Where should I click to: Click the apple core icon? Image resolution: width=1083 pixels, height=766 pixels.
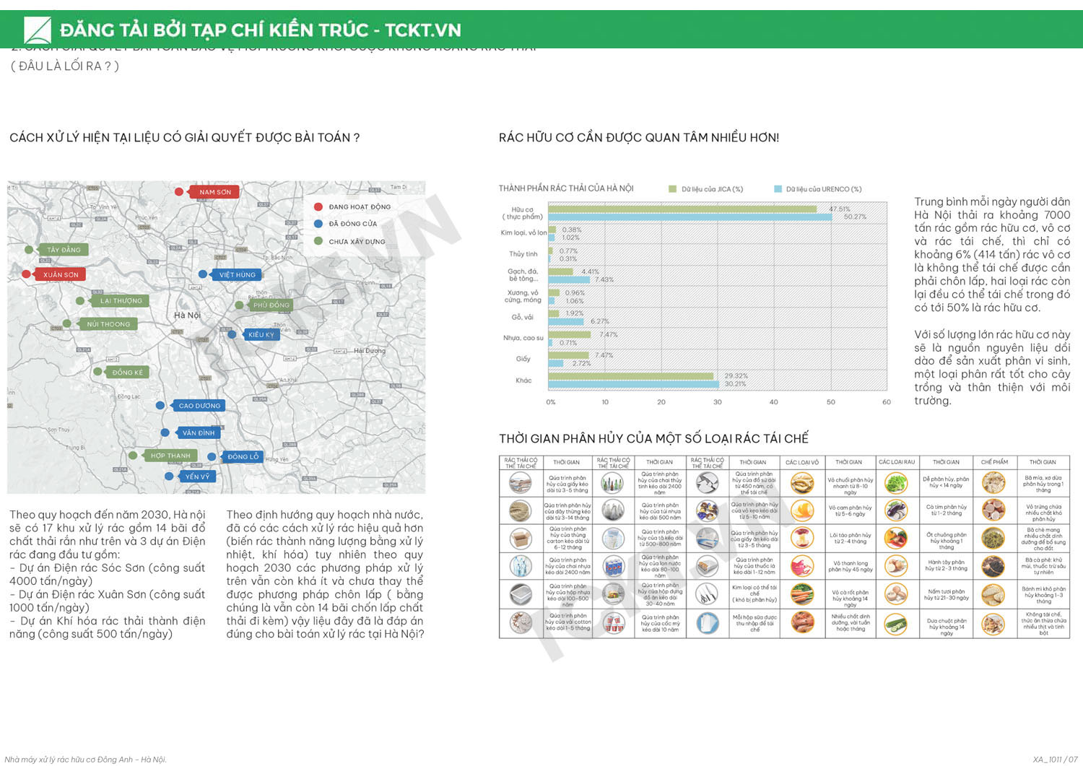[x=802, y=539]
